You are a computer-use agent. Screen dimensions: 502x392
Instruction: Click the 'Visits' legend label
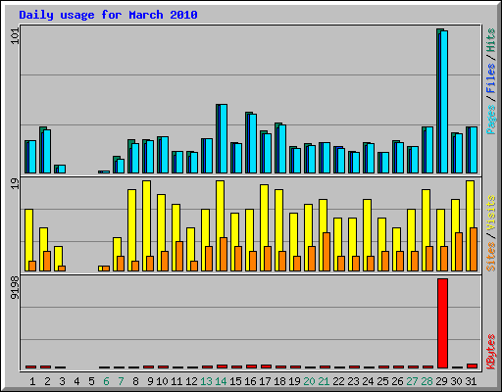[491, 214]
